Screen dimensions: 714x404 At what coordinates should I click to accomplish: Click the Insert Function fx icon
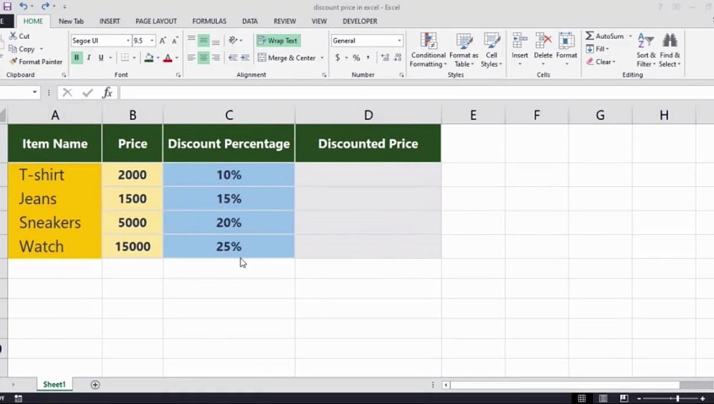pyautogui.click(x=107, y=93)
